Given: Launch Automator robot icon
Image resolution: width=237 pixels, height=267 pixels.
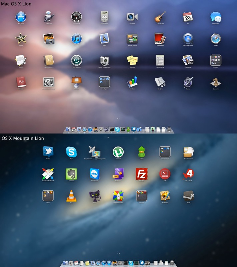Looking at the screenshot, I should coord(49,17).
